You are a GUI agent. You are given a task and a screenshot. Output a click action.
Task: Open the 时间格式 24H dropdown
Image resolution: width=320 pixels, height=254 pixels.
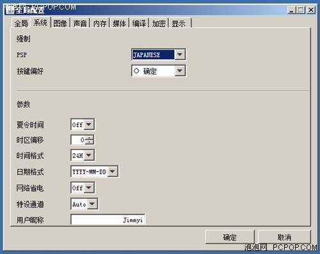point(89,155)
